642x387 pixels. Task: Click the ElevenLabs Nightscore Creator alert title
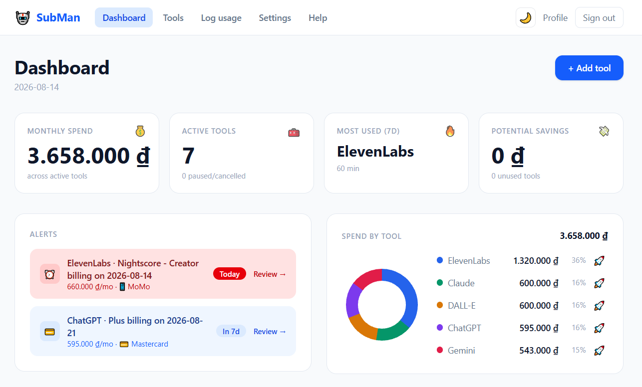[x=133, y=269]
